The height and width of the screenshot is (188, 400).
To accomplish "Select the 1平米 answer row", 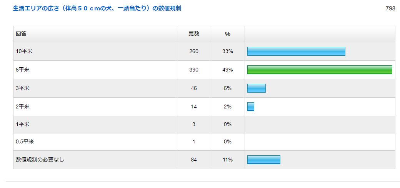I will [22, 124].
